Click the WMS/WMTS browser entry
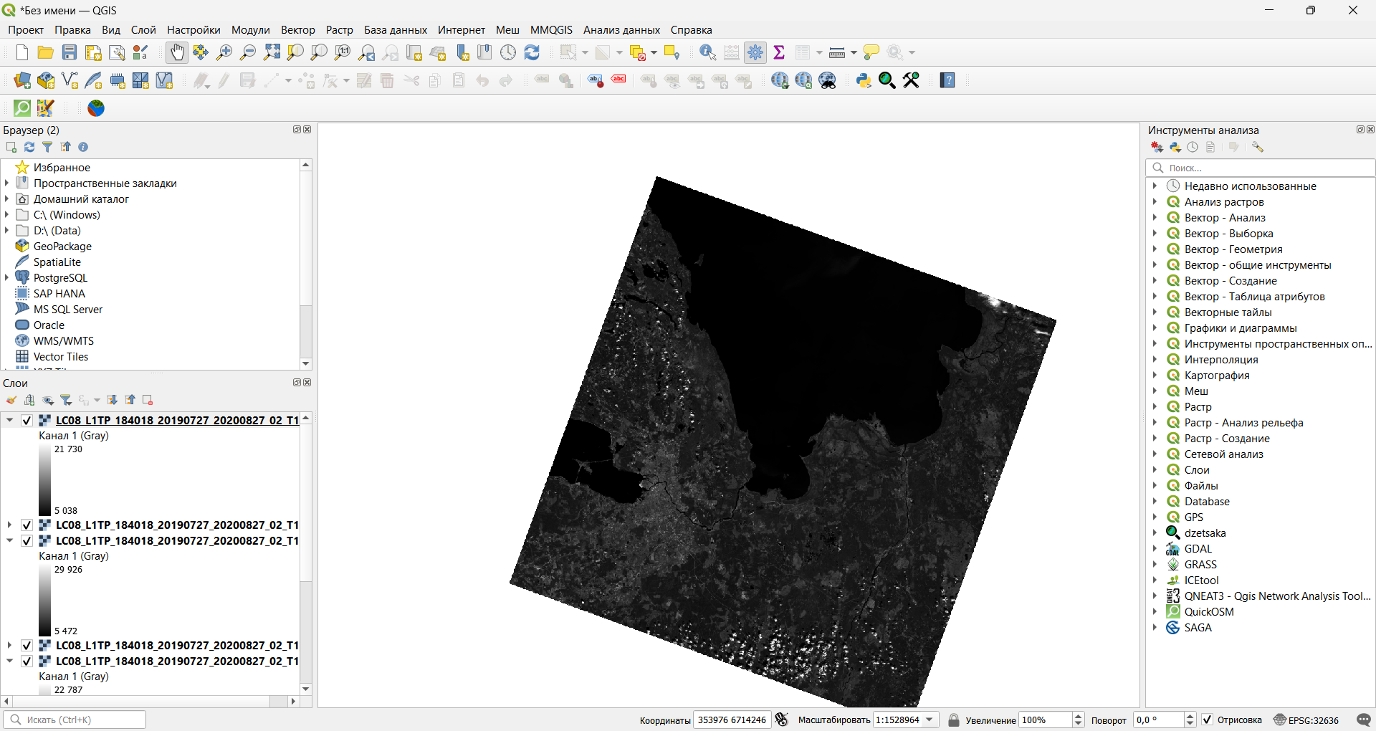 click(x=63, y=341)
